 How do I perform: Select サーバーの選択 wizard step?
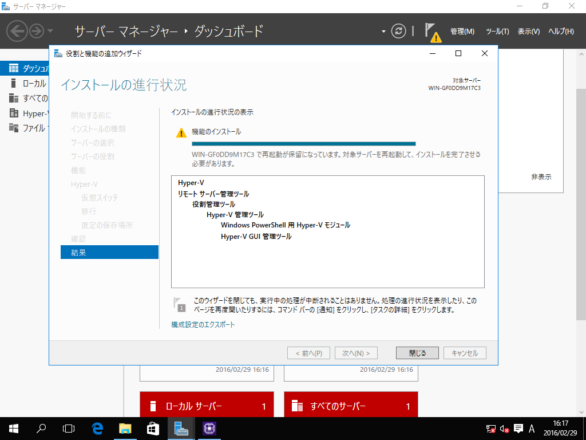tap(93, 143)
